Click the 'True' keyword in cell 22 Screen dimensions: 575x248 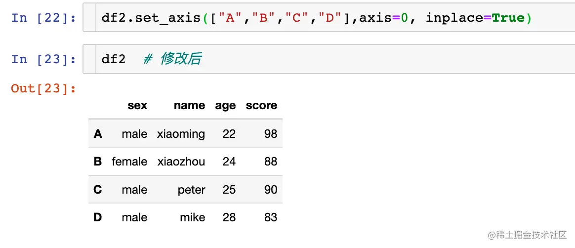pos(509,17)
